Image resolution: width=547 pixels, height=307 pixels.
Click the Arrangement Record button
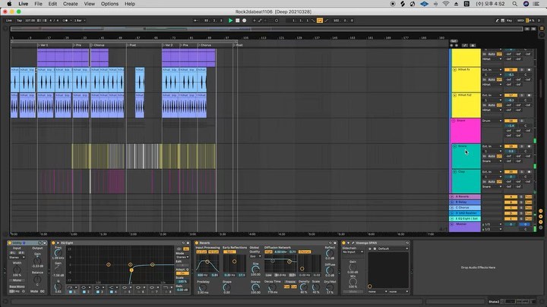tap(242, 20)
